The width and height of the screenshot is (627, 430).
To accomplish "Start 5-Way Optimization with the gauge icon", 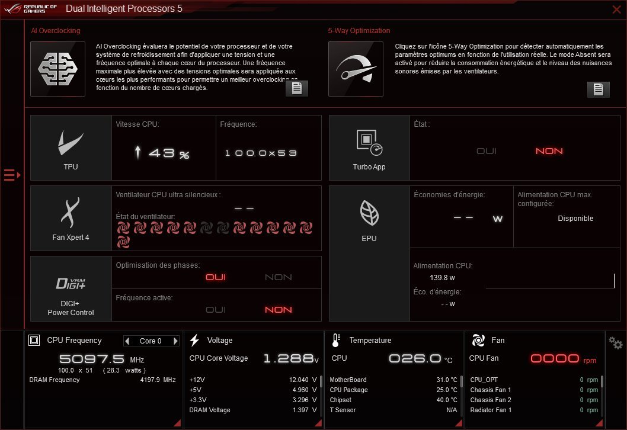I will [356, 69].
